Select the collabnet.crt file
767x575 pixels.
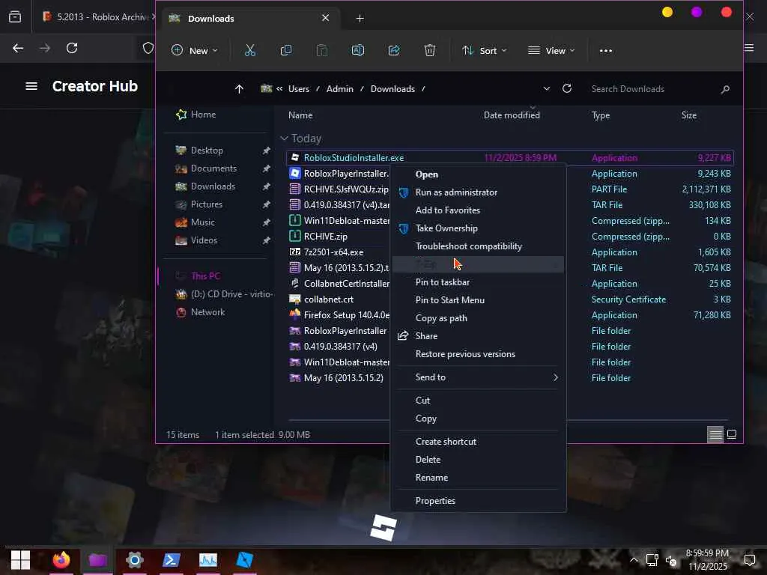coord(329,299)
